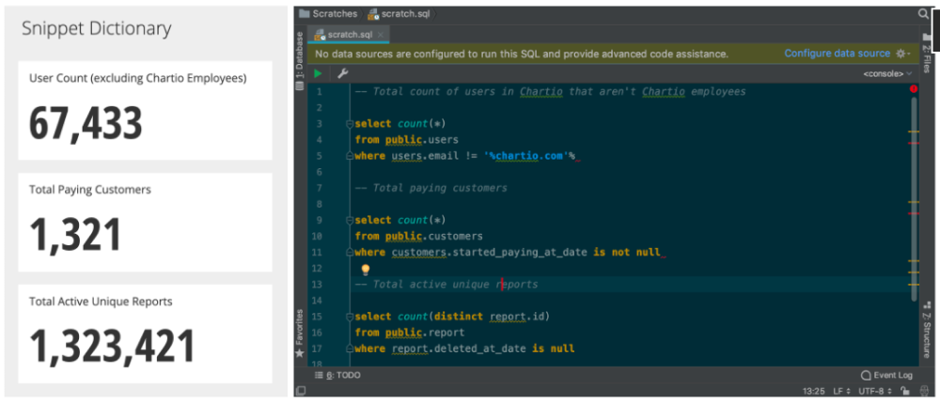Click the search magnifier in top bar

point(923,13)
